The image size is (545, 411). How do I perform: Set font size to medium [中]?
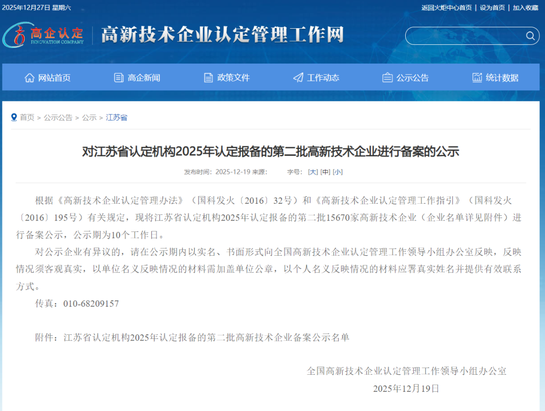coord(325,172)
